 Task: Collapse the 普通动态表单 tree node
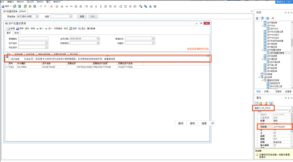[x=262, y=80]
